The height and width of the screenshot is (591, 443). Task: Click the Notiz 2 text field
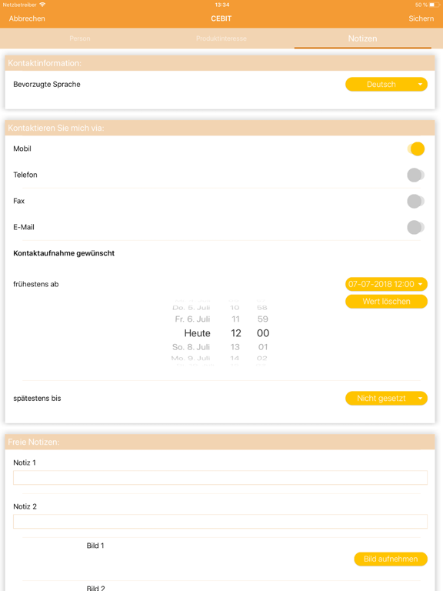pos(221,521)
